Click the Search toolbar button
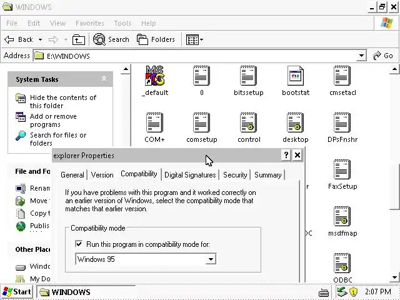400x300 pixels. tap(111, 39)
